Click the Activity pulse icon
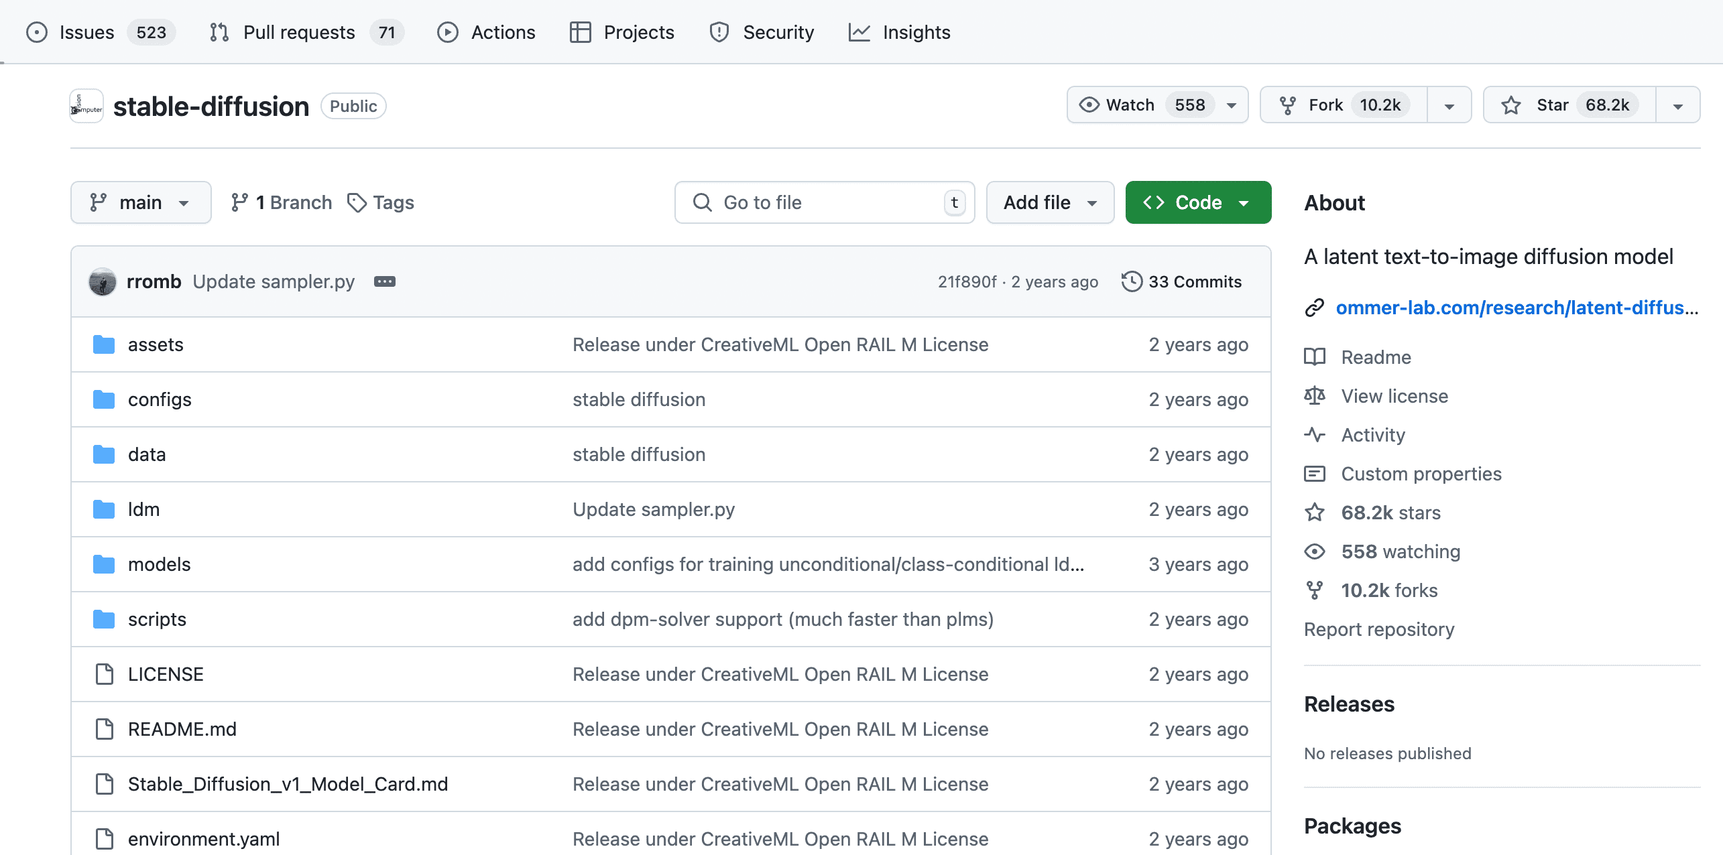1723x855 pixels. (1314, 435)
